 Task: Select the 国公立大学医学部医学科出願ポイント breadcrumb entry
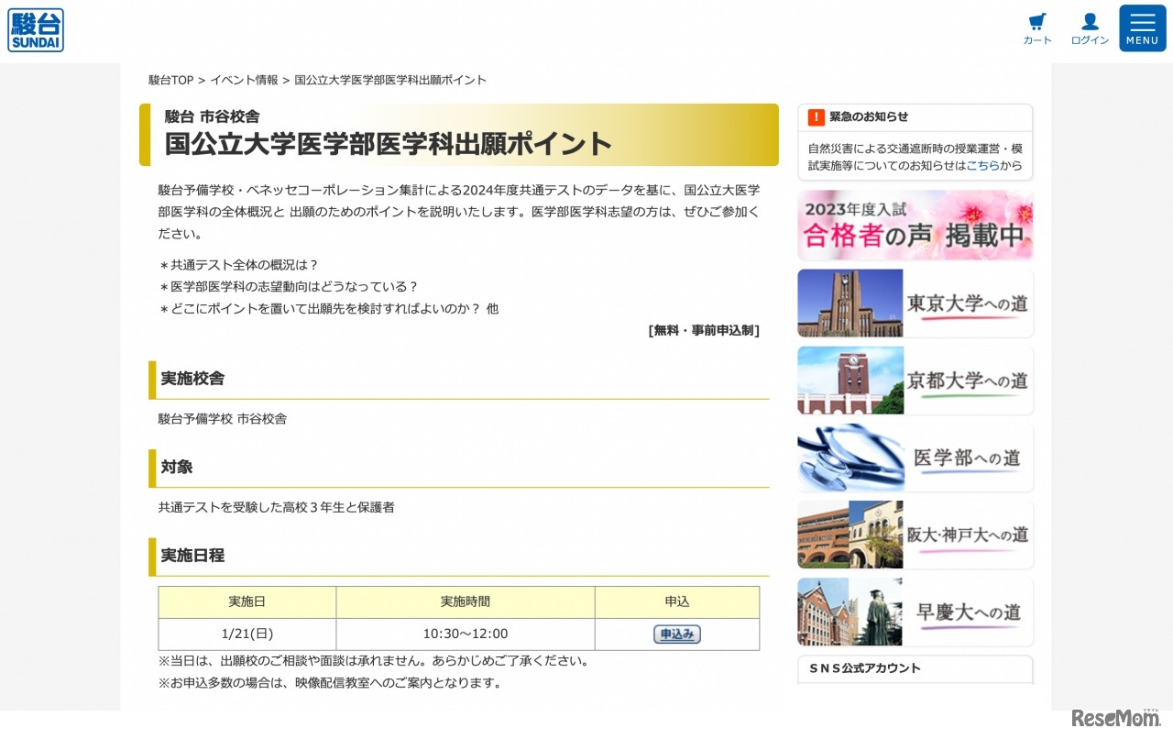[x=389, y=80]
